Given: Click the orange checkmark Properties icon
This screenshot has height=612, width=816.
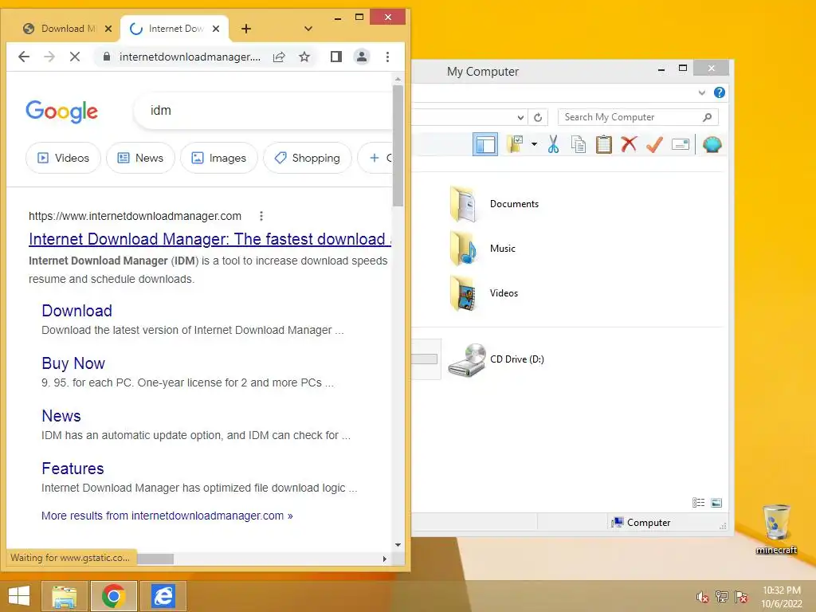Looking at the screenshot, I should click(x=655, y=144).
